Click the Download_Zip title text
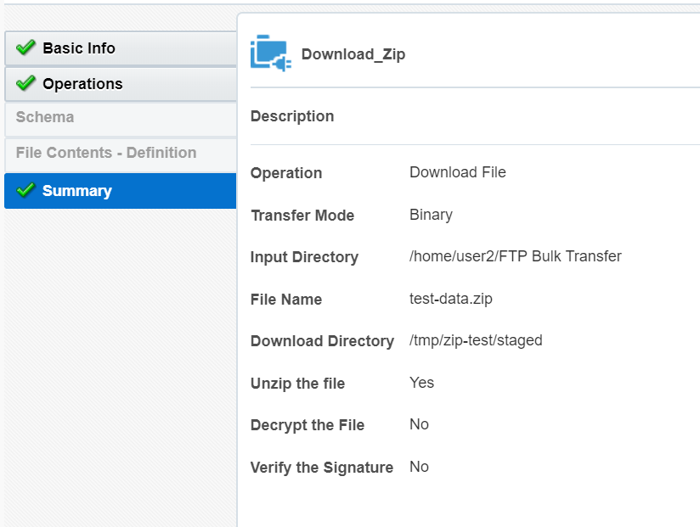Viewport: 700px width, 527px height. point(353,53)
